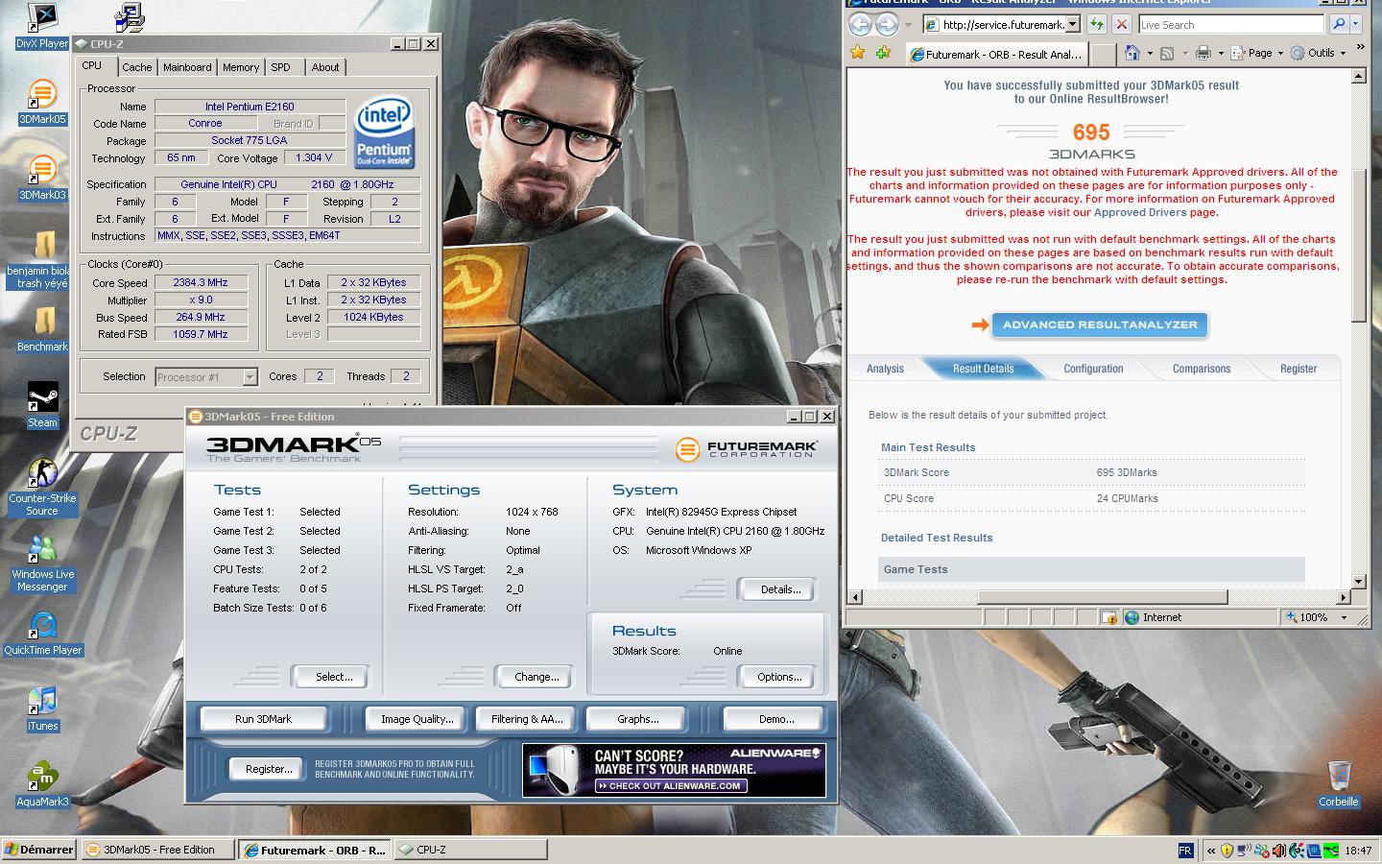Viewport: 1382px width, 864px height.
Task: Click the Advanced ResultAnalyzer button
Action: [x=1100, y=324]
